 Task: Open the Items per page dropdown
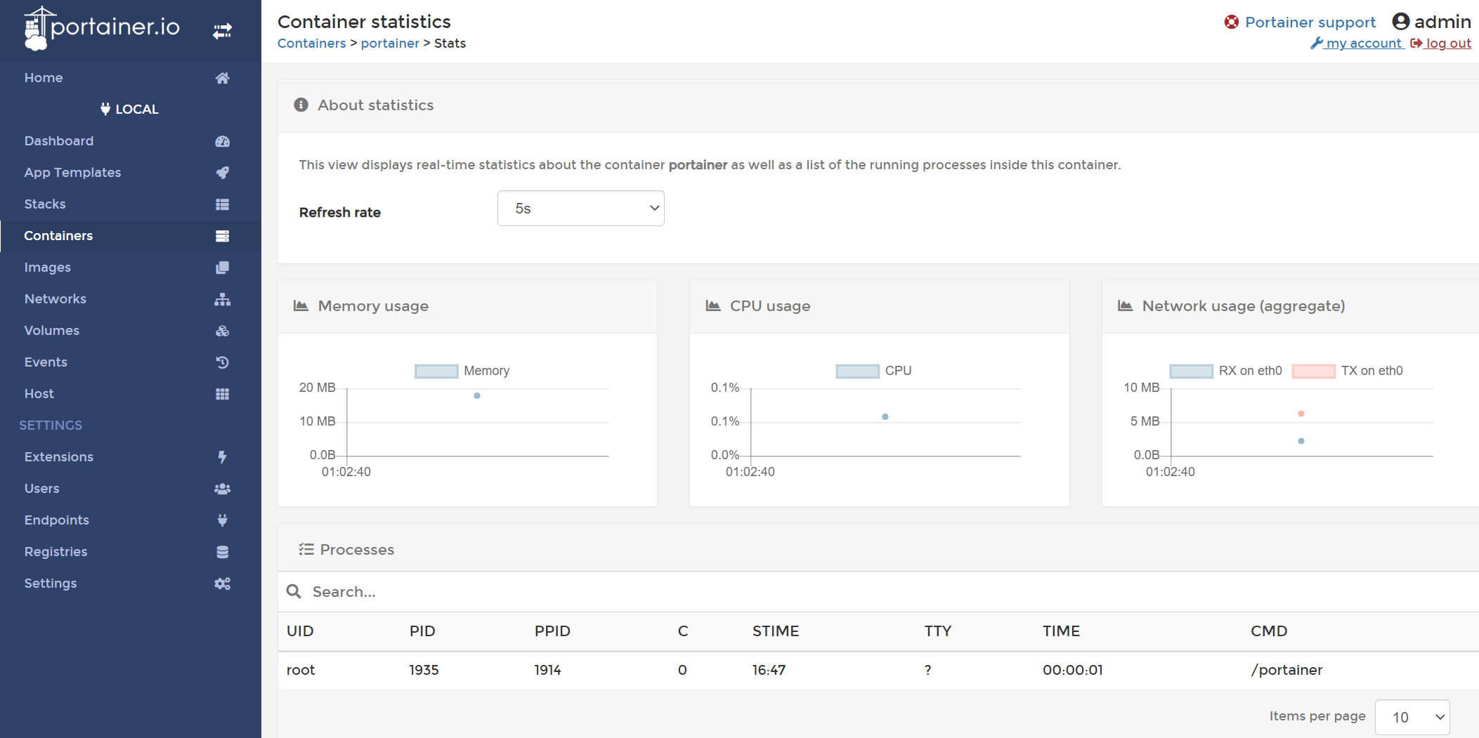(x=1412, y=718)
